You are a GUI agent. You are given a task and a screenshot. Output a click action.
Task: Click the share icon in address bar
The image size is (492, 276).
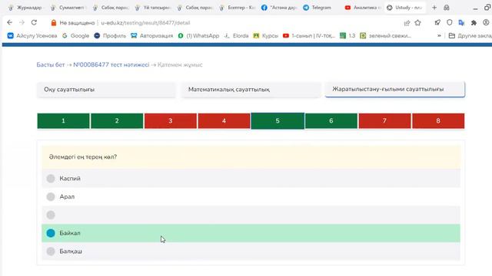point(407,23)
